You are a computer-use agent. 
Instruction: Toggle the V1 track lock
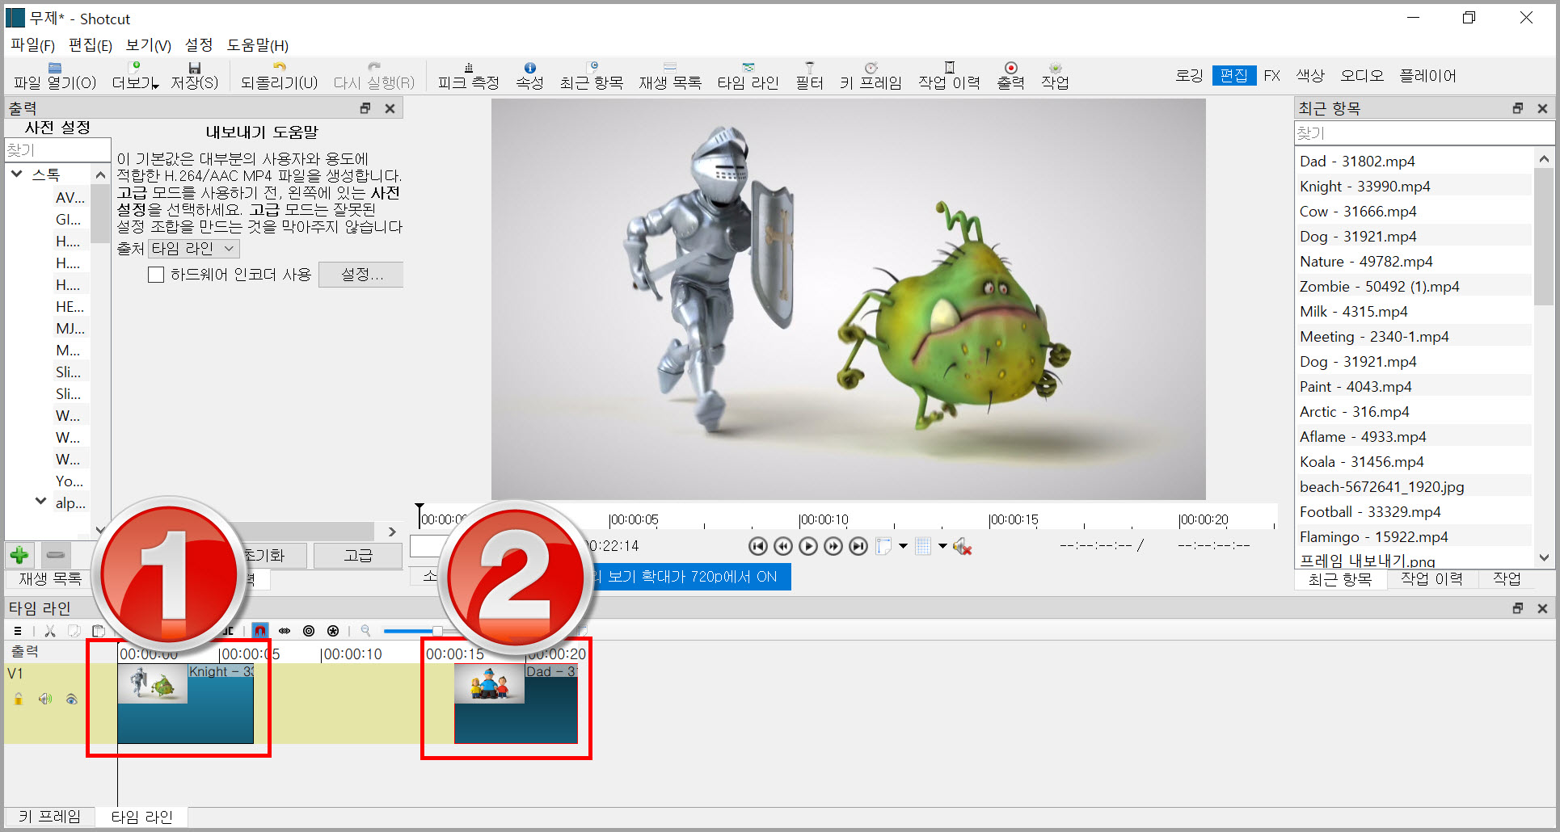point(18,700)
